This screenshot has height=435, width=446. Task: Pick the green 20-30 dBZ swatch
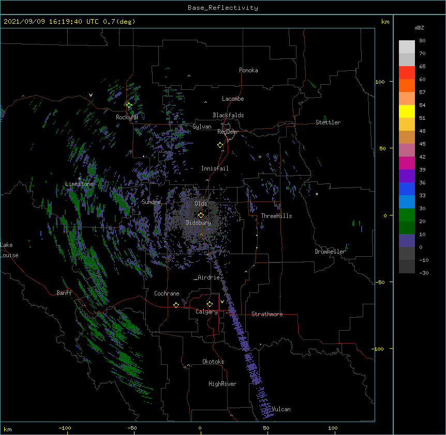coord(407,215)
